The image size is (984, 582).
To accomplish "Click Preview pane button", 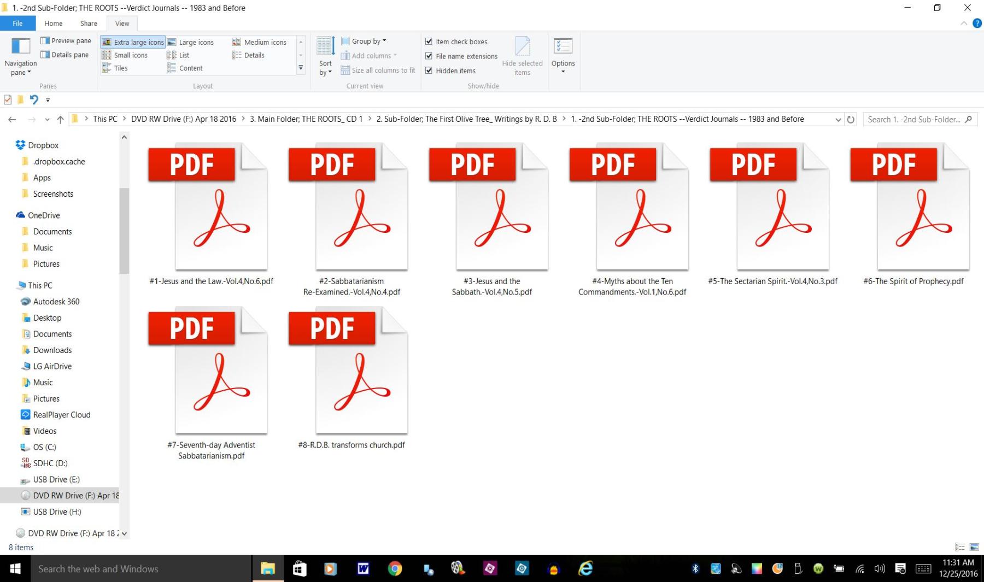I will coord(66,41).
